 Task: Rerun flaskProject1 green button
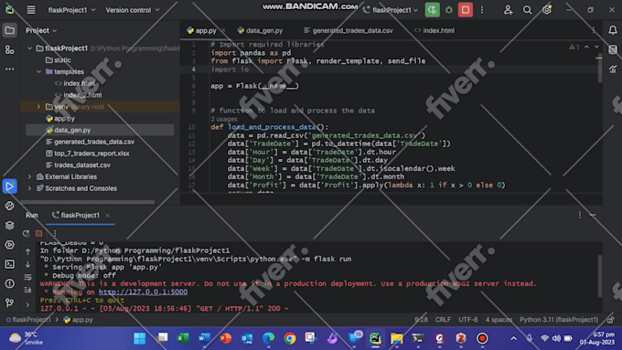coord(433,10)
